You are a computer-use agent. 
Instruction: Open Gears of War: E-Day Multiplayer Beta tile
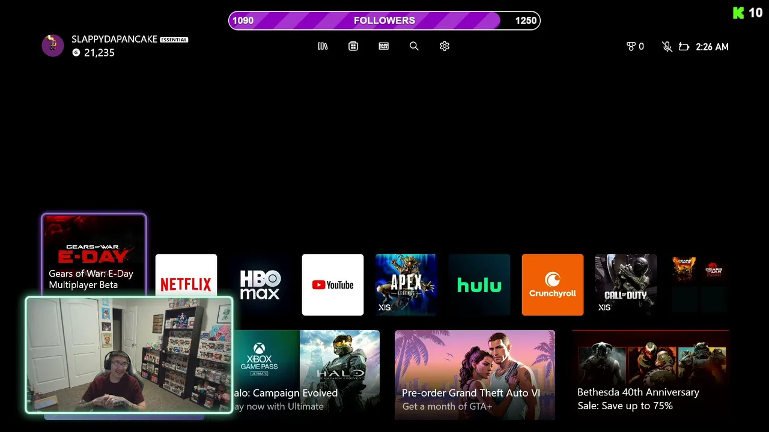[x=94, y=256]
